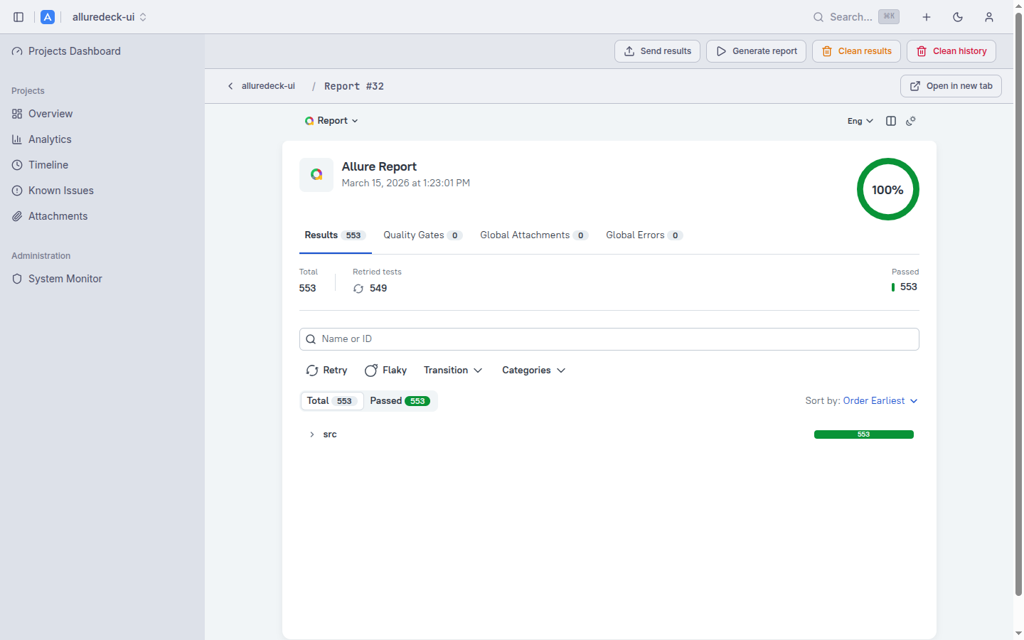Image resolution: width=1024 pixels, height=640 pixels.
Task: Open the Categories filter dropdown
Action: coord(533,370)
